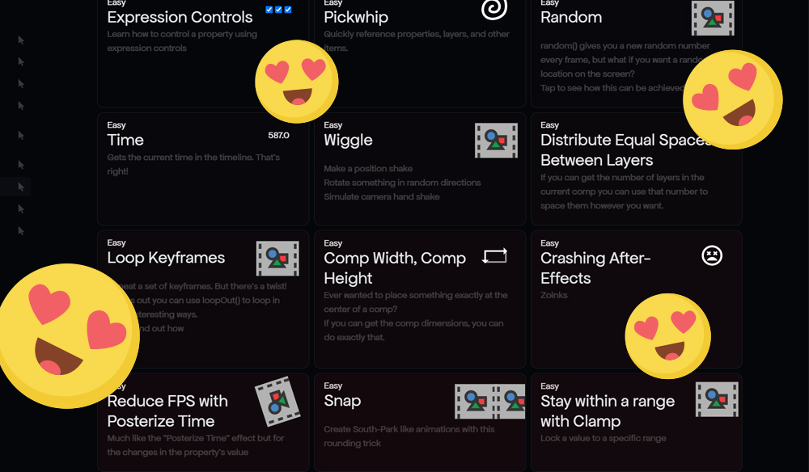Toggle the first Expression Controls checkbox
Viewport: 809px width, 472px height.
click(x=269, y=9)
